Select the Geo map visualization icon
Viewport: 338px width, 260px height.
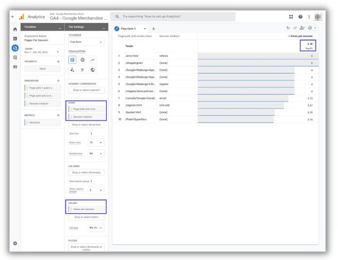(93, 70)
